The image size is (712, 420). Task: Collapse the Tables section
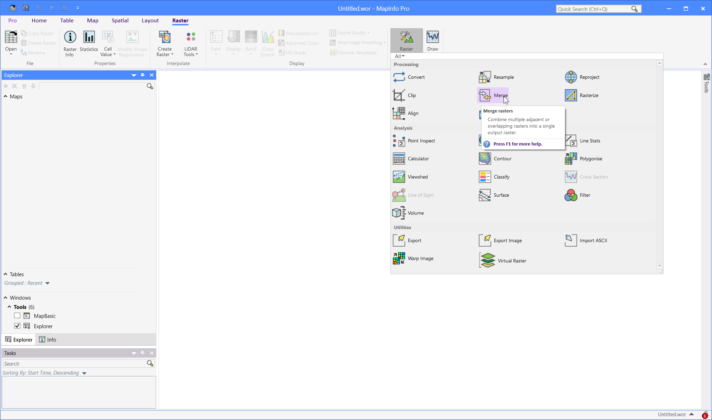click(6, 274)
